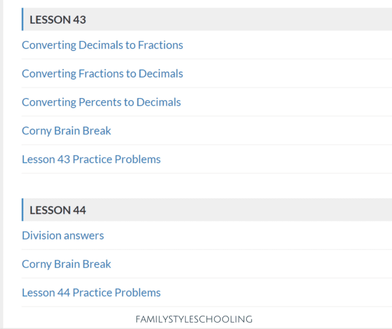Open Corny Brain Break under Lesson 44
This screenshot has width=392, height=329.
[x=66, y=264]
